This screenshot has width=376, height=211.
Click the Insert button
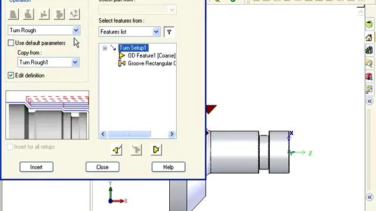tap(36, 167)
